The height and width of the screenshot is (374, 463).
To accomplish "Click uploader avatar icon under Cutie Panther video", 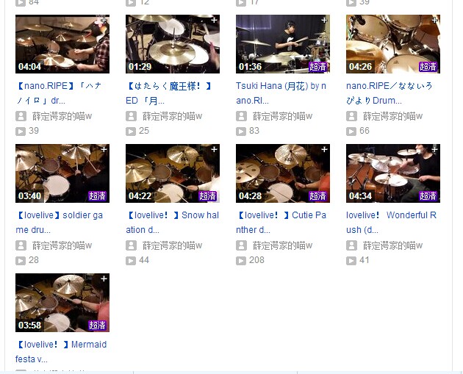I will 241,245.
